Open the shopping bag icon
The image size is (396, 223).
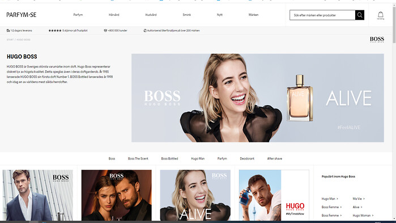pyautogui.click(x=380, y=15)
